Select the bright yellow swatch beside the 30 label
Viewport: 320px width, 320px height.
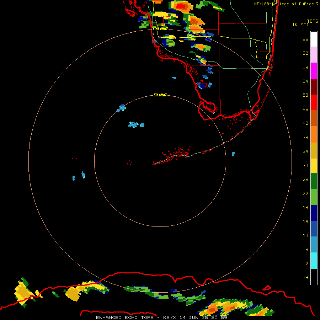tap(314, 166)
